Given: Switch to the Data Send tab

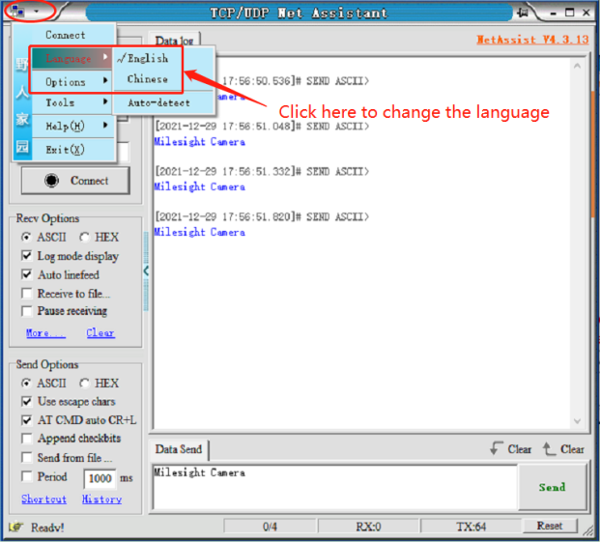Looking at the screenshot, I should tap(179, 449).
